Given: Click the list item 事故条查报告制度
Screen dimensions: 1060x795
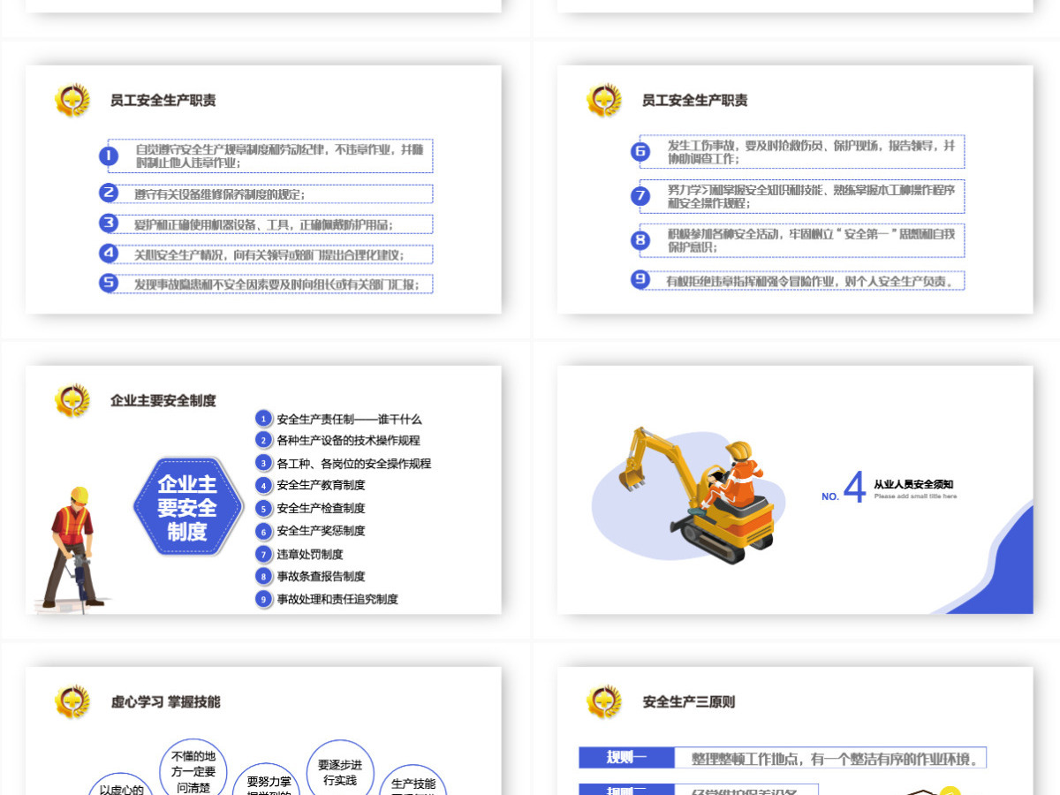Looking at the screenshot, I should click(322, 576).
